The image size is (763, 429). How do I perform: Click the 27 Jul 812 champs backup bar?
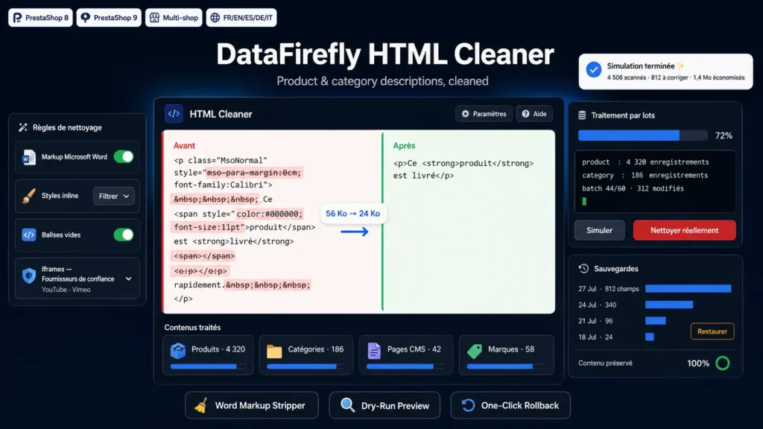click(688, 289)
